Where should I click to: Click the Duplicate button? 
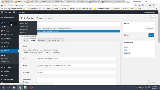[150, 29]
